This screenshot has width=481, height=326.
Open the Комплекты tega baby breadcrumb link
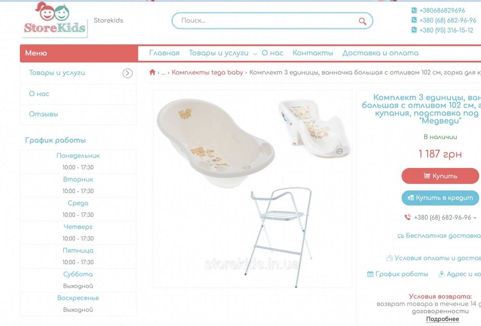207,73
